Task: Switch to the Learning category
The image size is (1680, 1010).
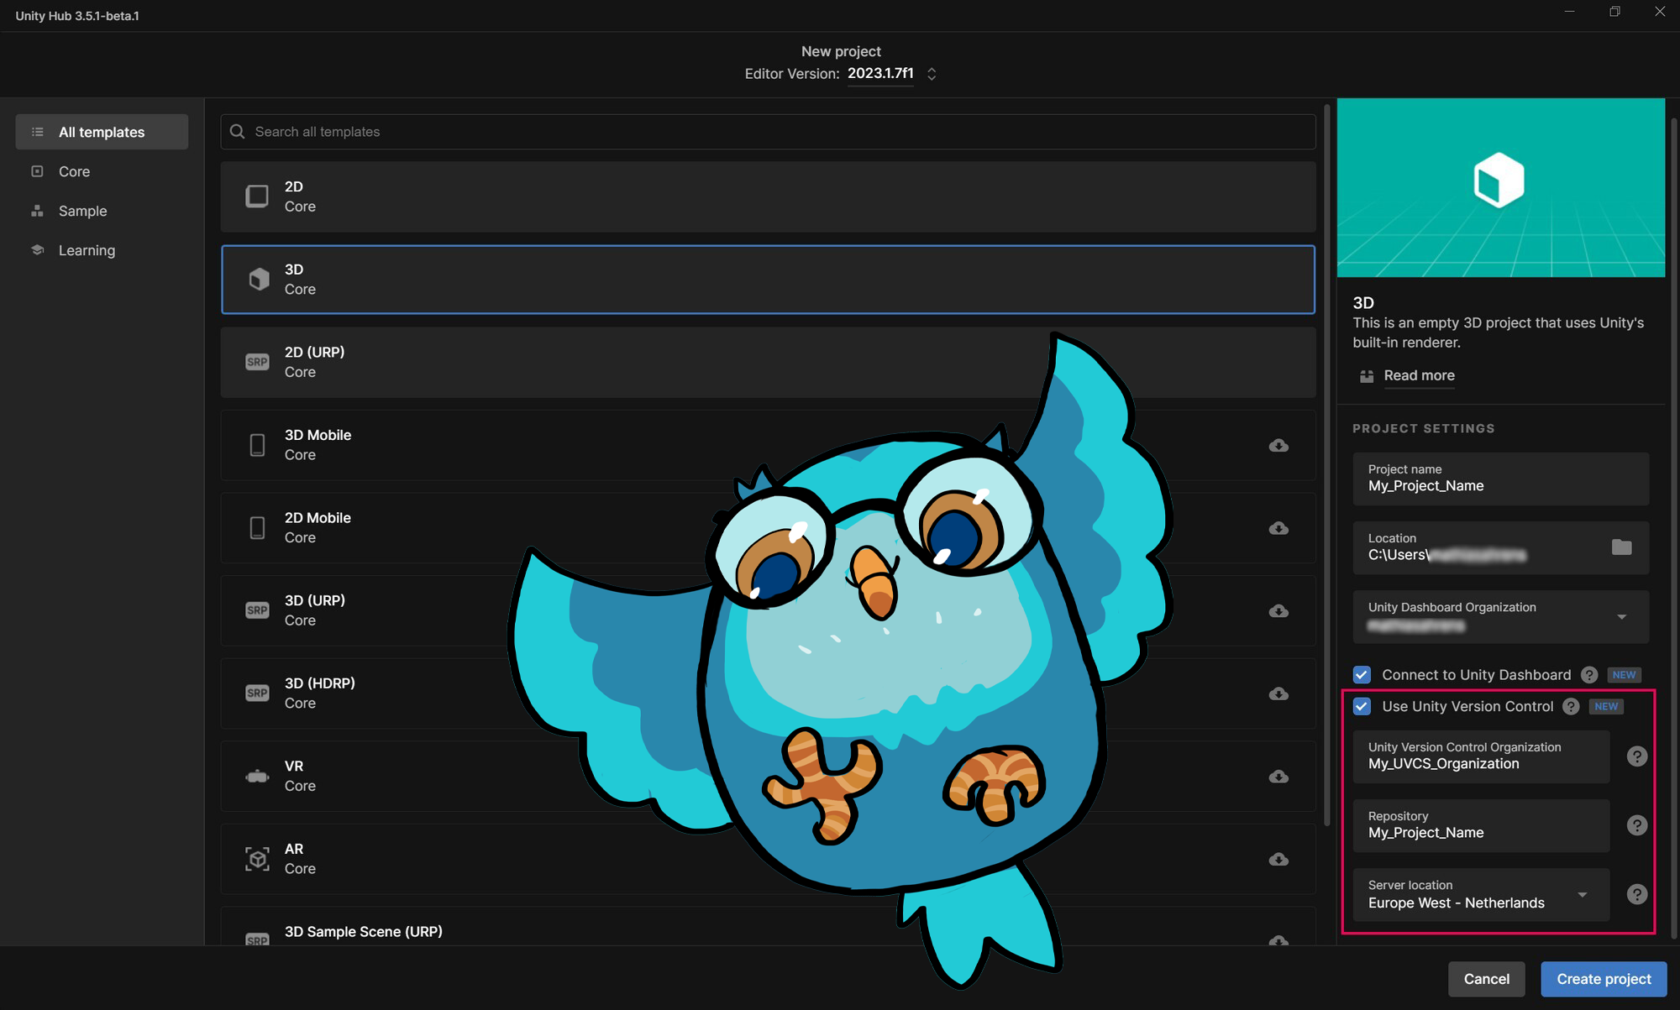Action: pyautogui.click(x=86, y=249)
